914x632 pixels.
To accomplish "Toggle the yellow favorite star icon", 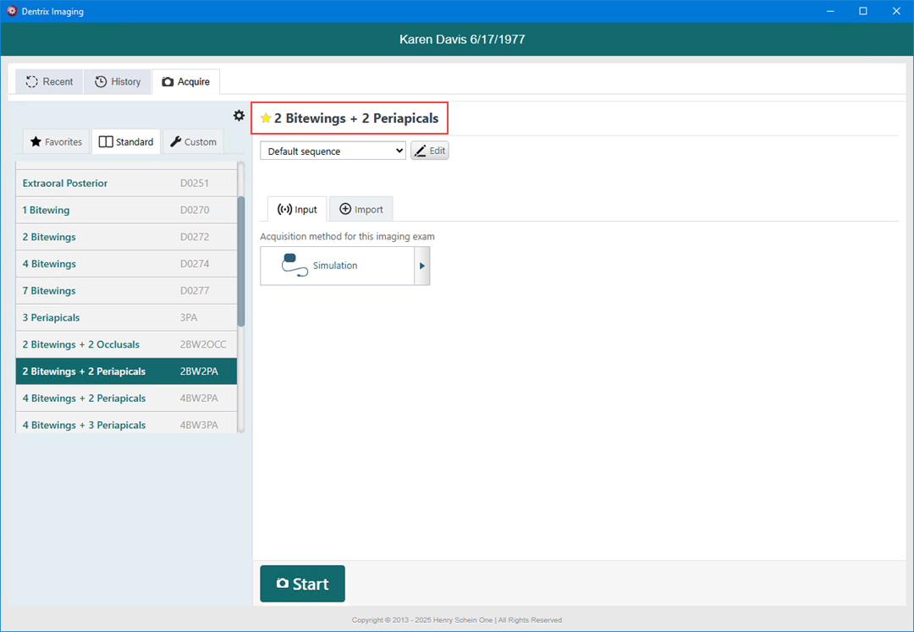I will (x=266, y=118).
